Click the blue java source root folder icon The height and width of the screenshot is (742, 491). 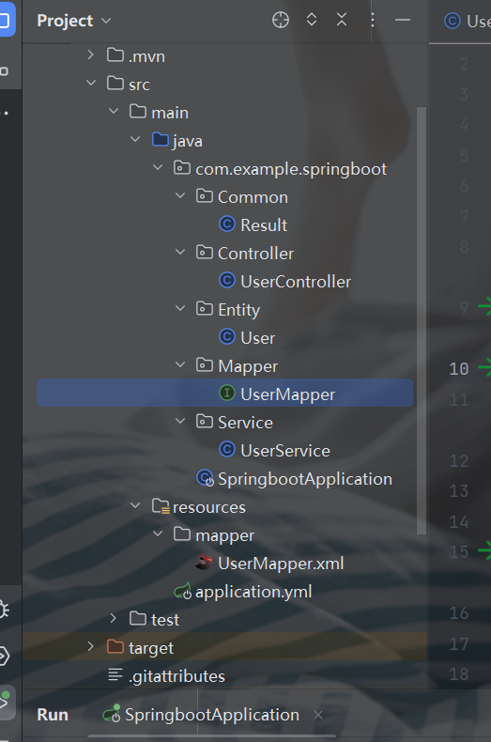pos(161,139)
